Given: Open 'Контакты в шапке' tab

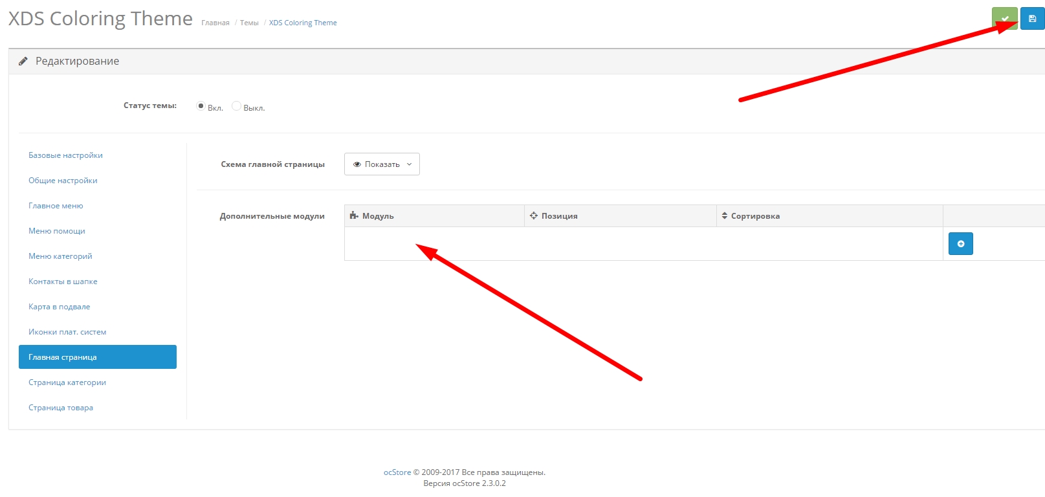Looking at the screenshot, I should pyautogui.click(x=63, y=282).
